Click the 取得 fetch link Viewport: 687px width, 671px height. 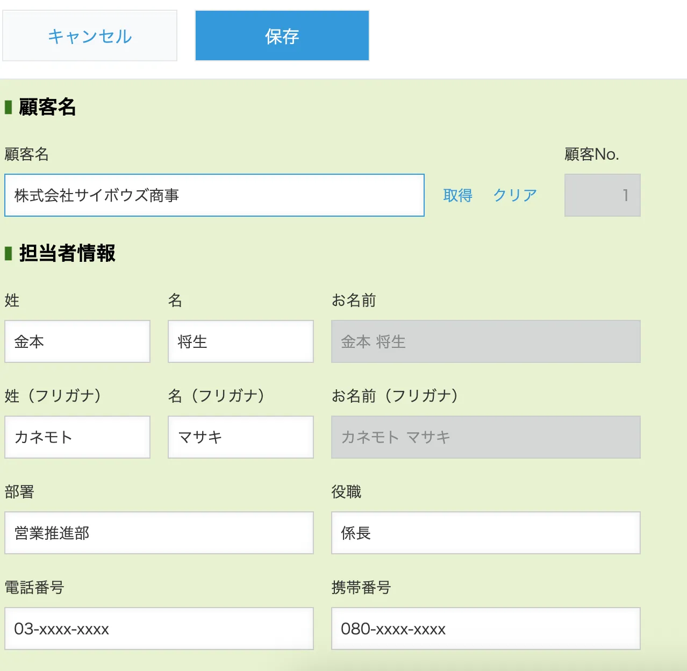point(457,195)
